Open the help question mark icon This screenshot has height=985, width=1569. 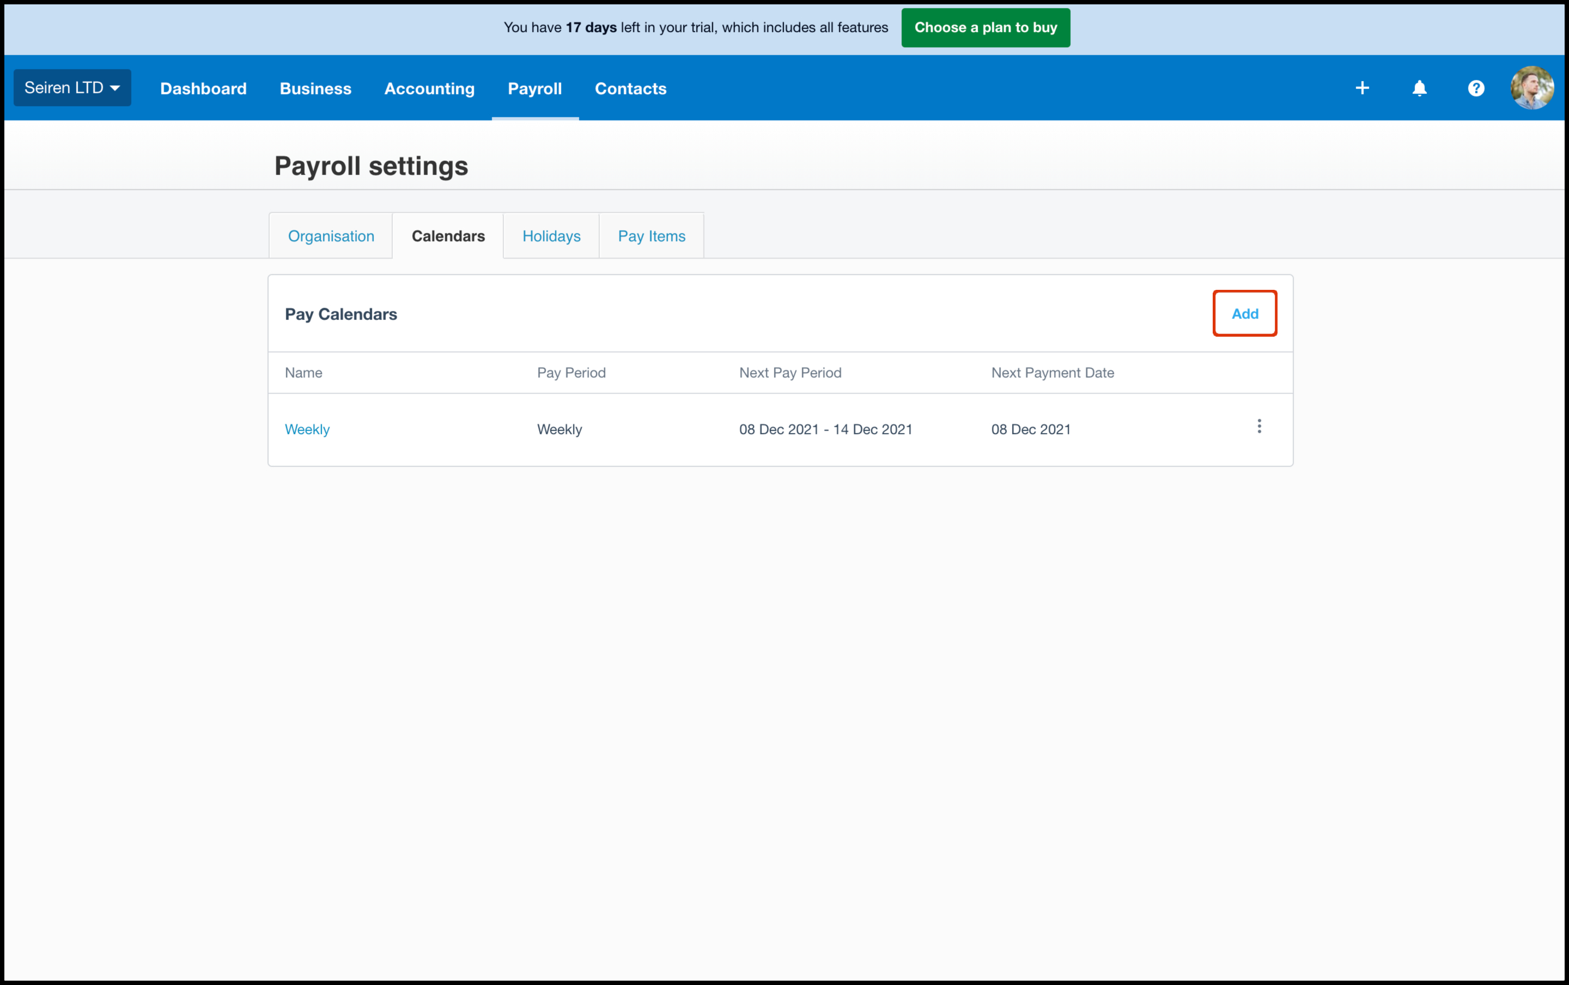[1476, 88]
